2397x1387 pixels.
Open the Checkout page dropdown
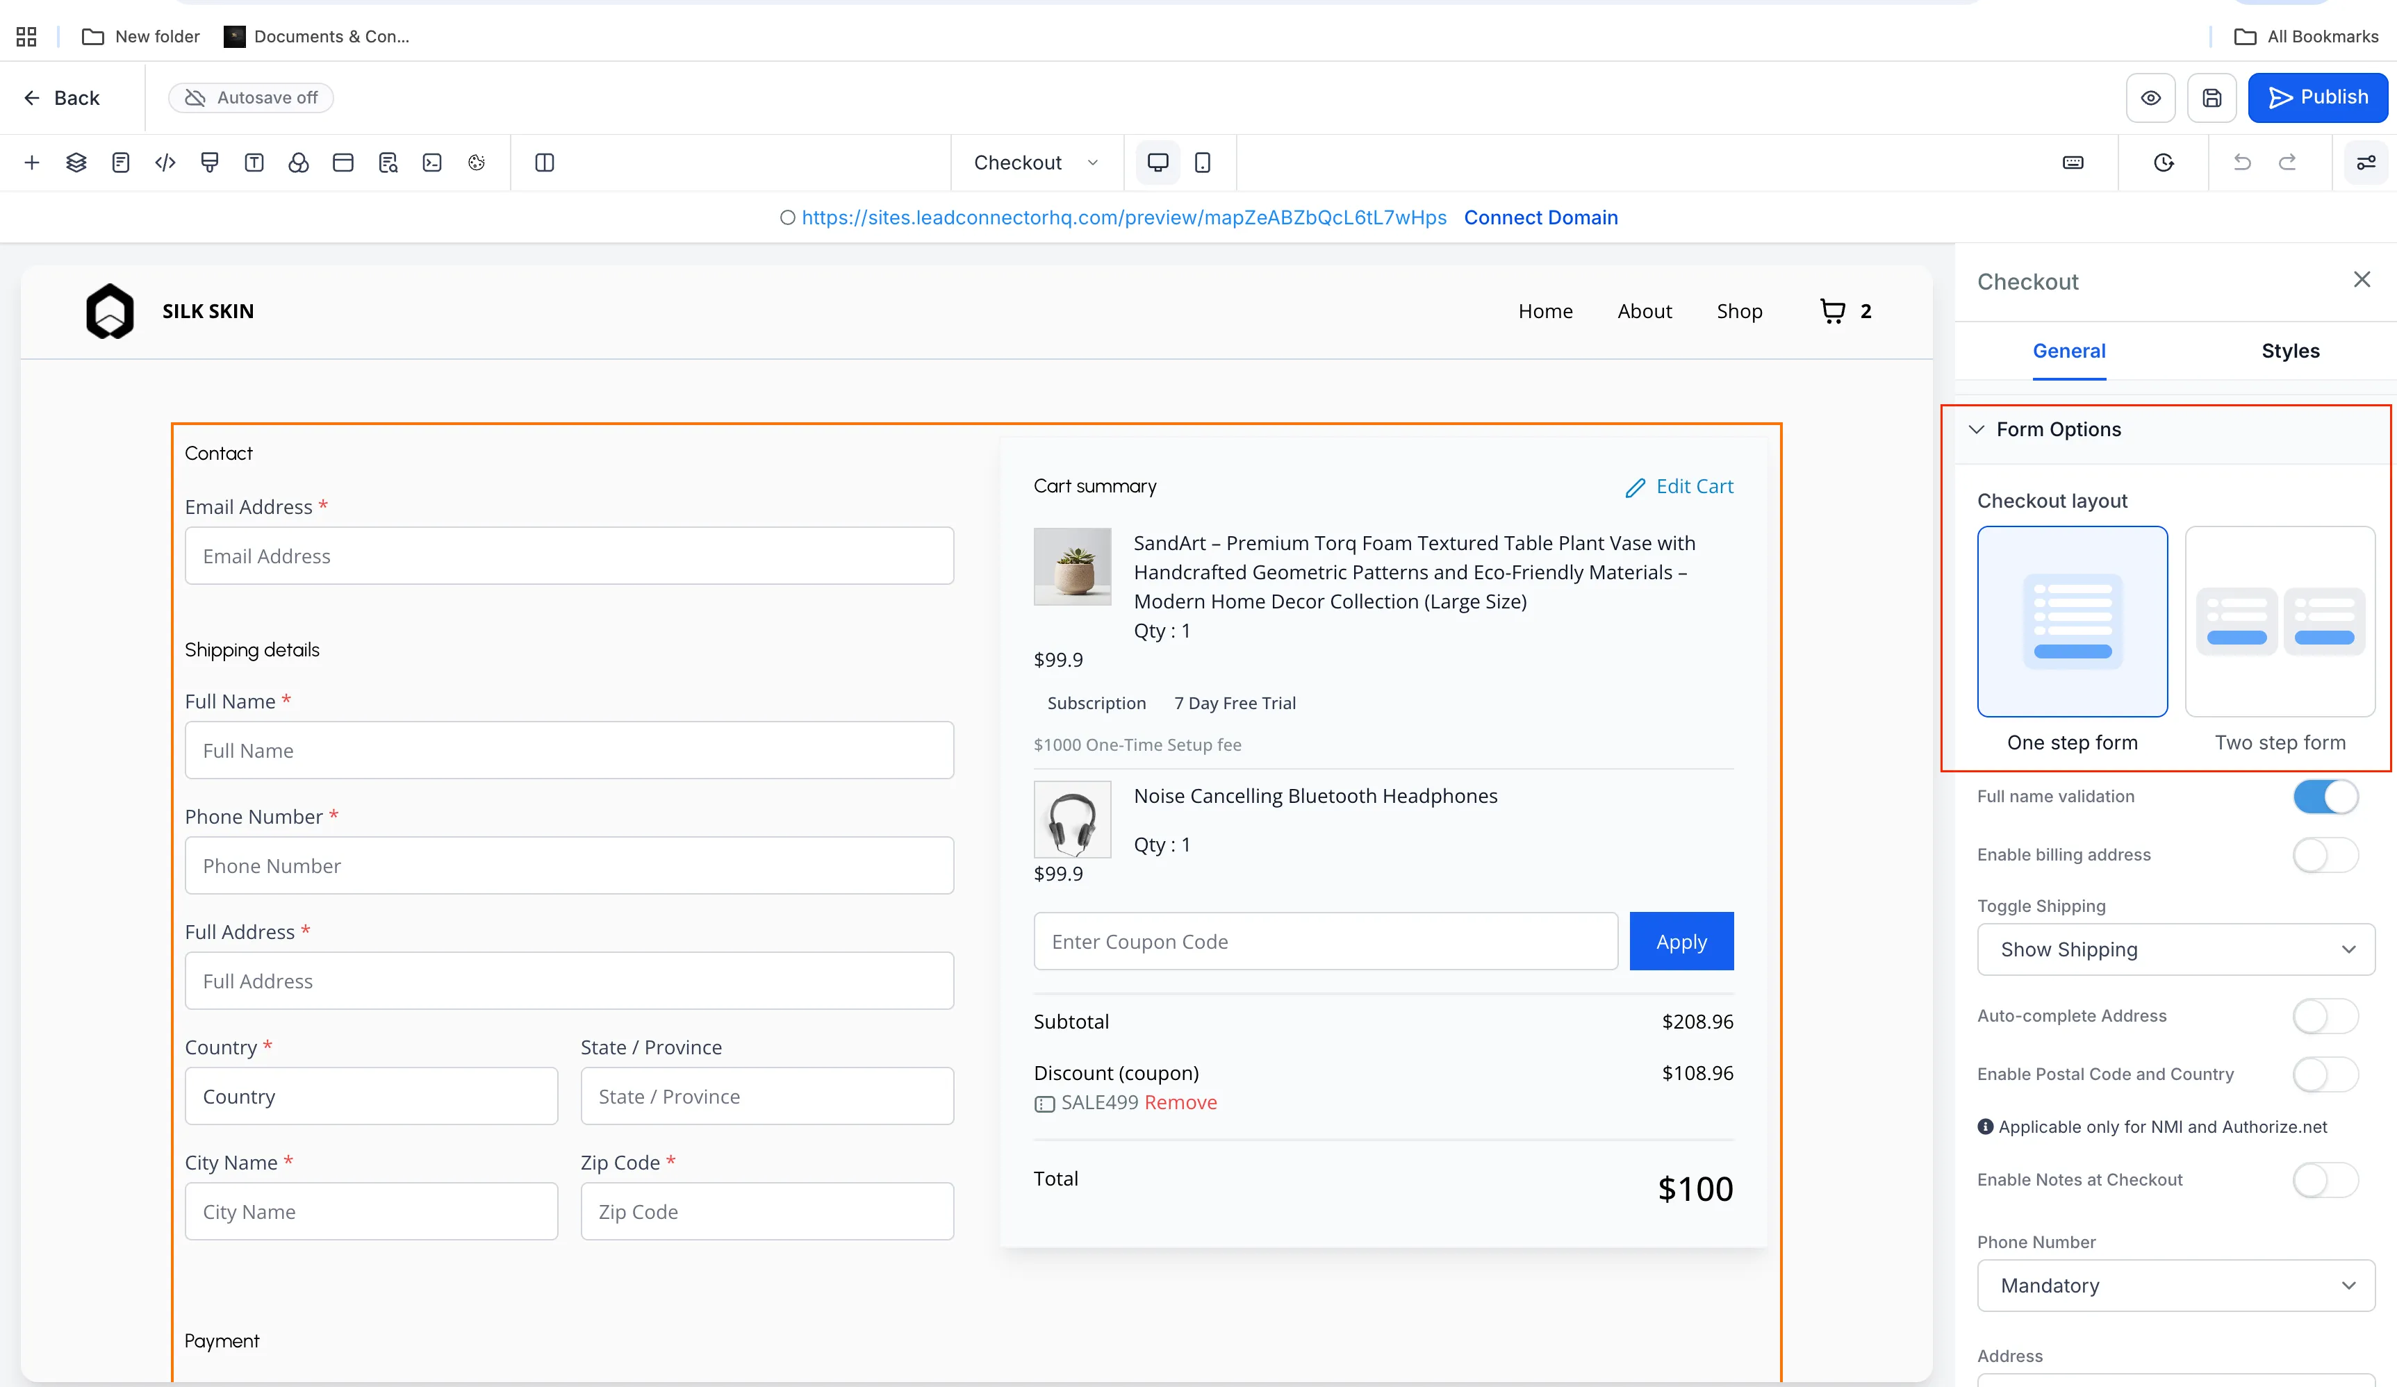[x=1037, y=163]
